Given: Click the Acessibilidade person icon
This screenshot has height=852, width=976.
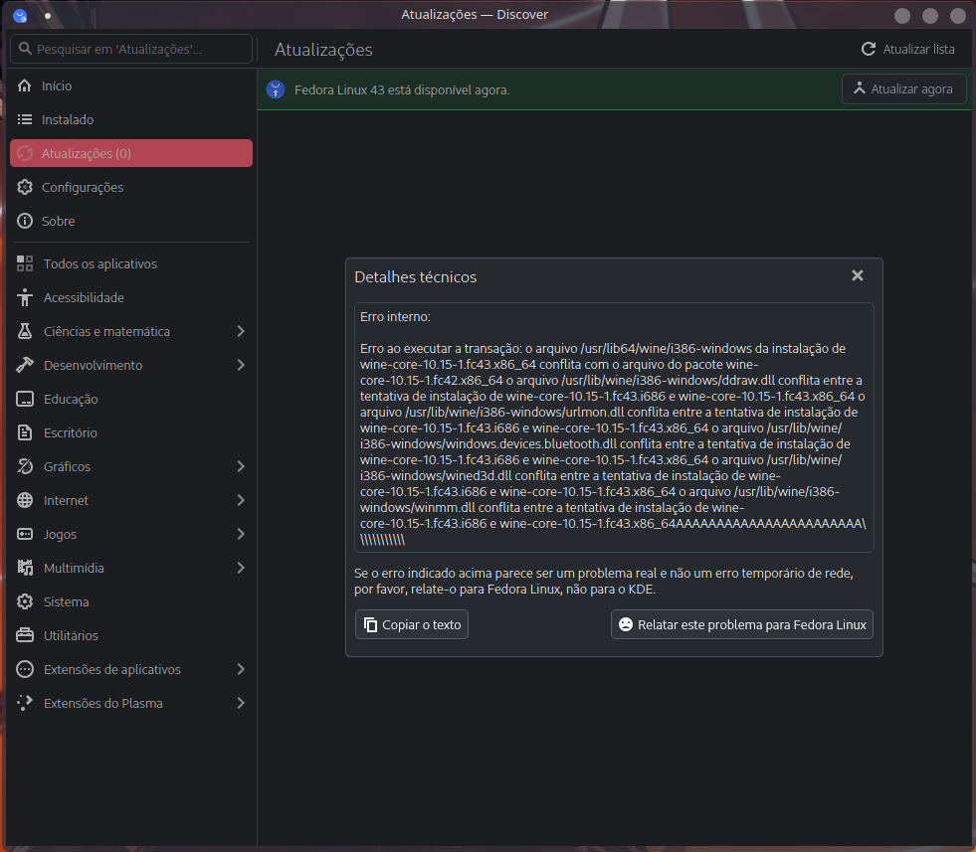Looking at the screenshot, I should tap(26, 298).
